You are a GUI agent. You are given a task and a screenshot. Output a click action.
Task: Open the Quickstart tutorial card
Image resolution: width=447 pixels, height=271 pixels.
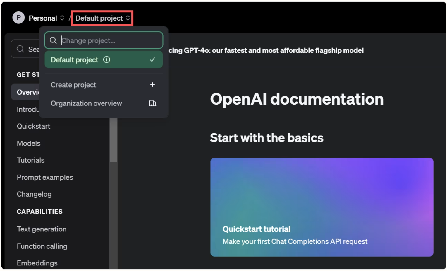click(x=322, y=207)
